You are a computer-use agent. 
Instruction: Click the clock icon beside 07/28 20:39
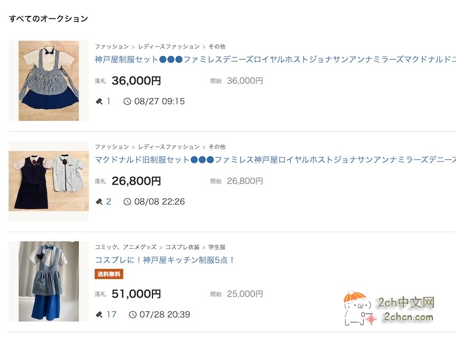[x=133, y=315]
